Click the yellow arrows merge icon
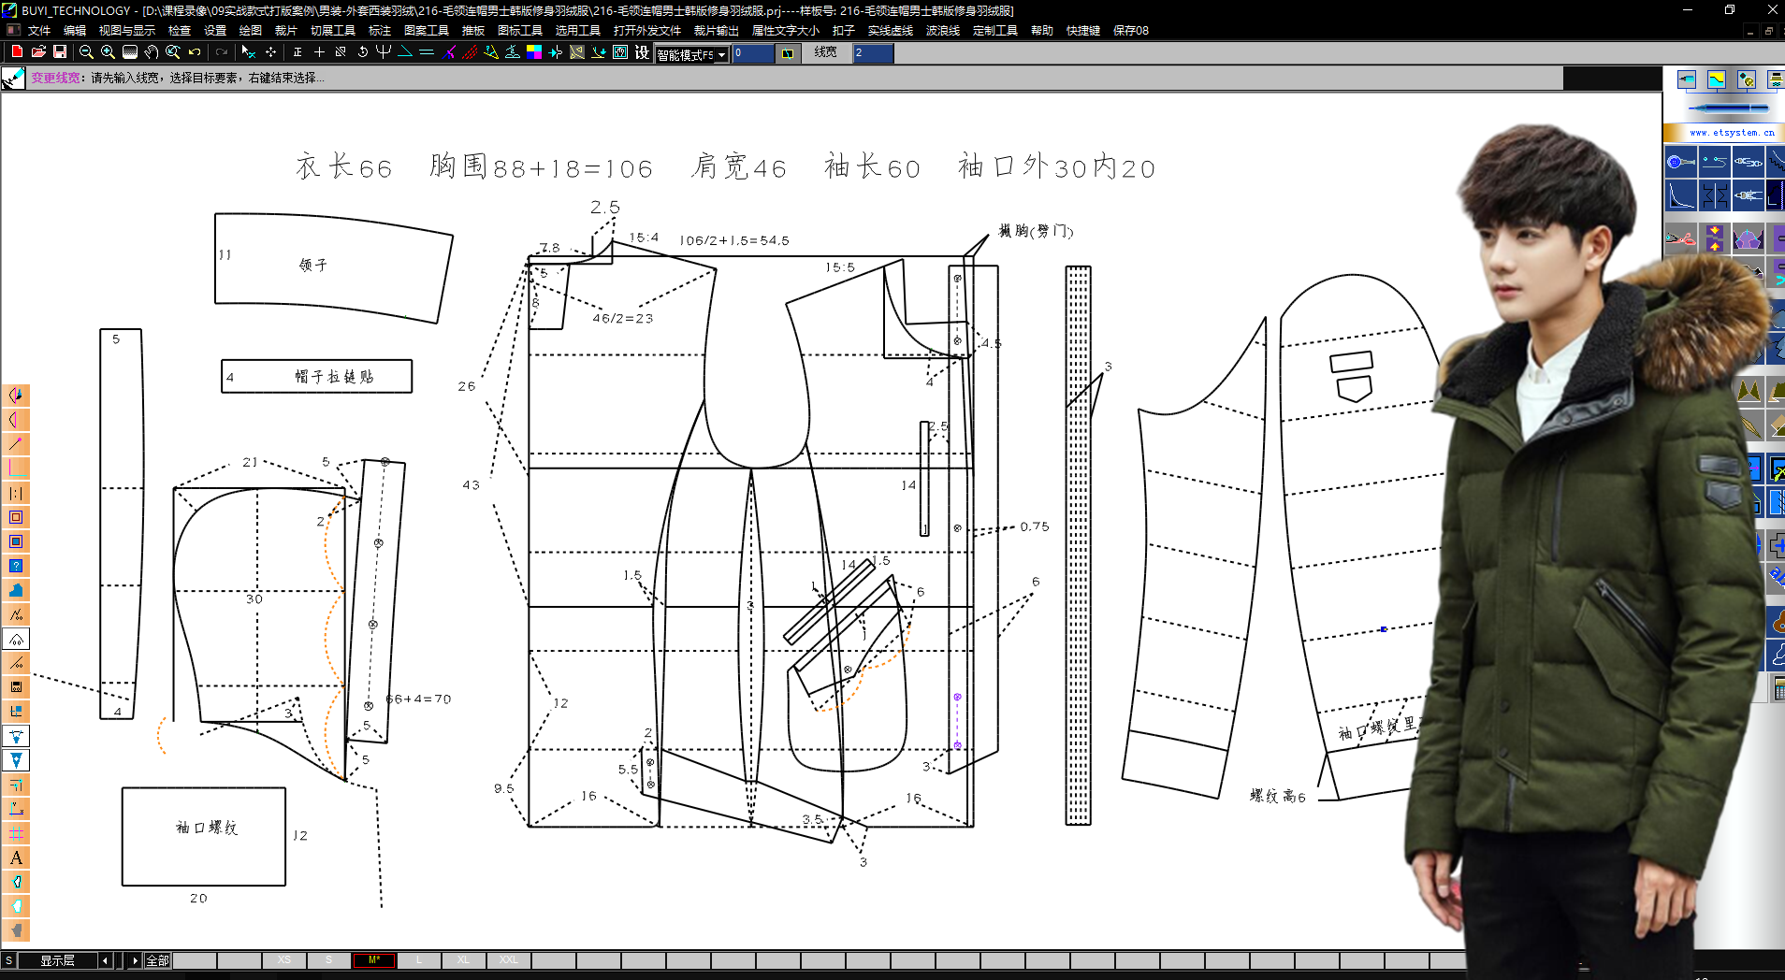Viewport: 1785px width, 980px height. pyautogui.click(x=1715, y=238)
